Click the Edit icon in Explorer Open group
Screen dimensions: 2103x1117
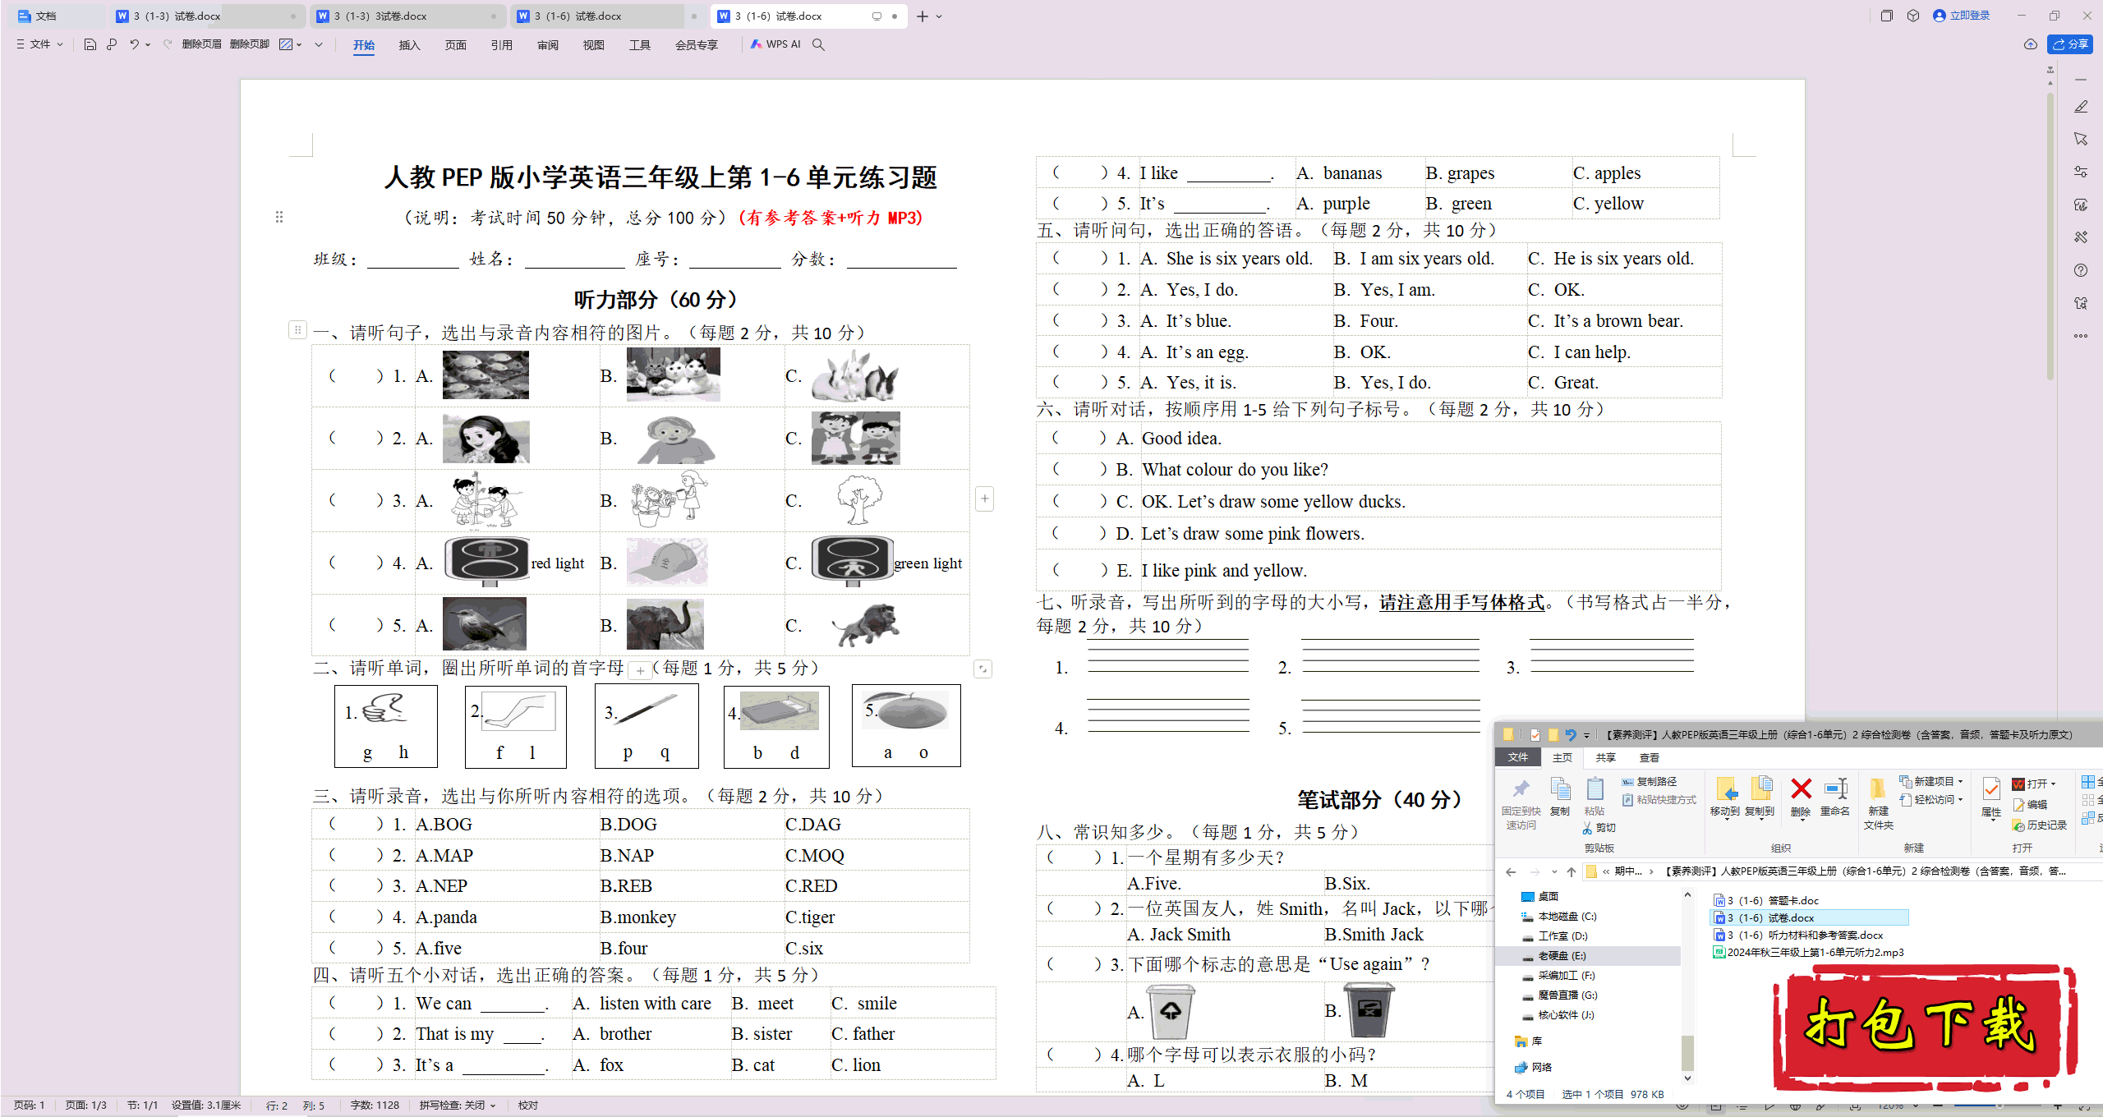tap(2018, 805)
